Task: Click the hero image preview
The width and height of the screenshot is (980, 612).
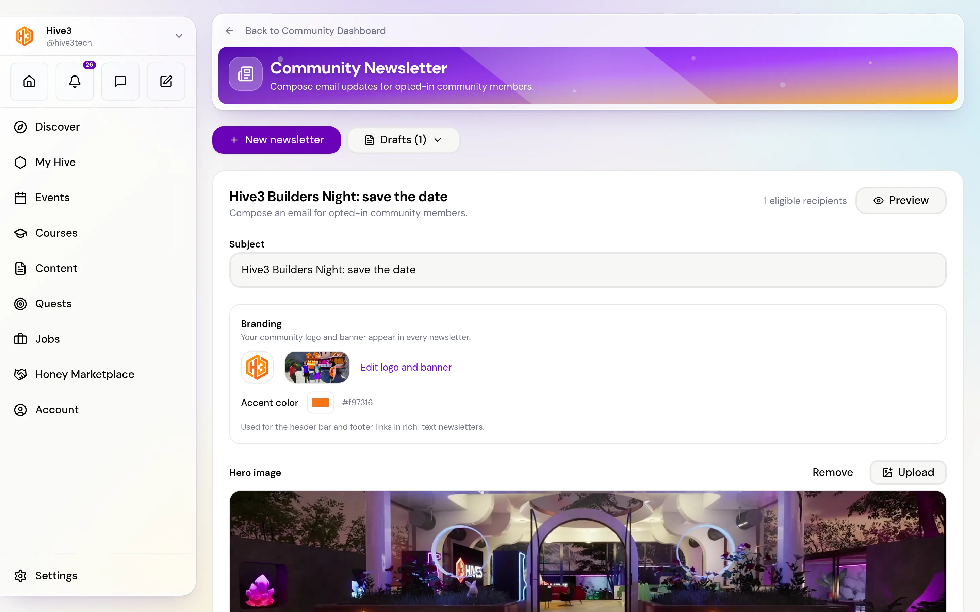Action: point(588,551)
